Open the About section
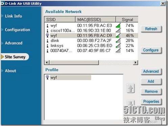 pyautogui.click(x=10, y=71)
